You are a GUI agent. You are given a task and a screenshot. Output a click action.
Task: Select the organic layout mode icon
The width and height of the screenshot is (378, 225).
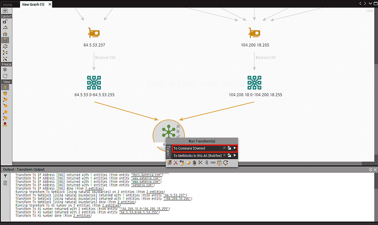[x=5, y=46]
